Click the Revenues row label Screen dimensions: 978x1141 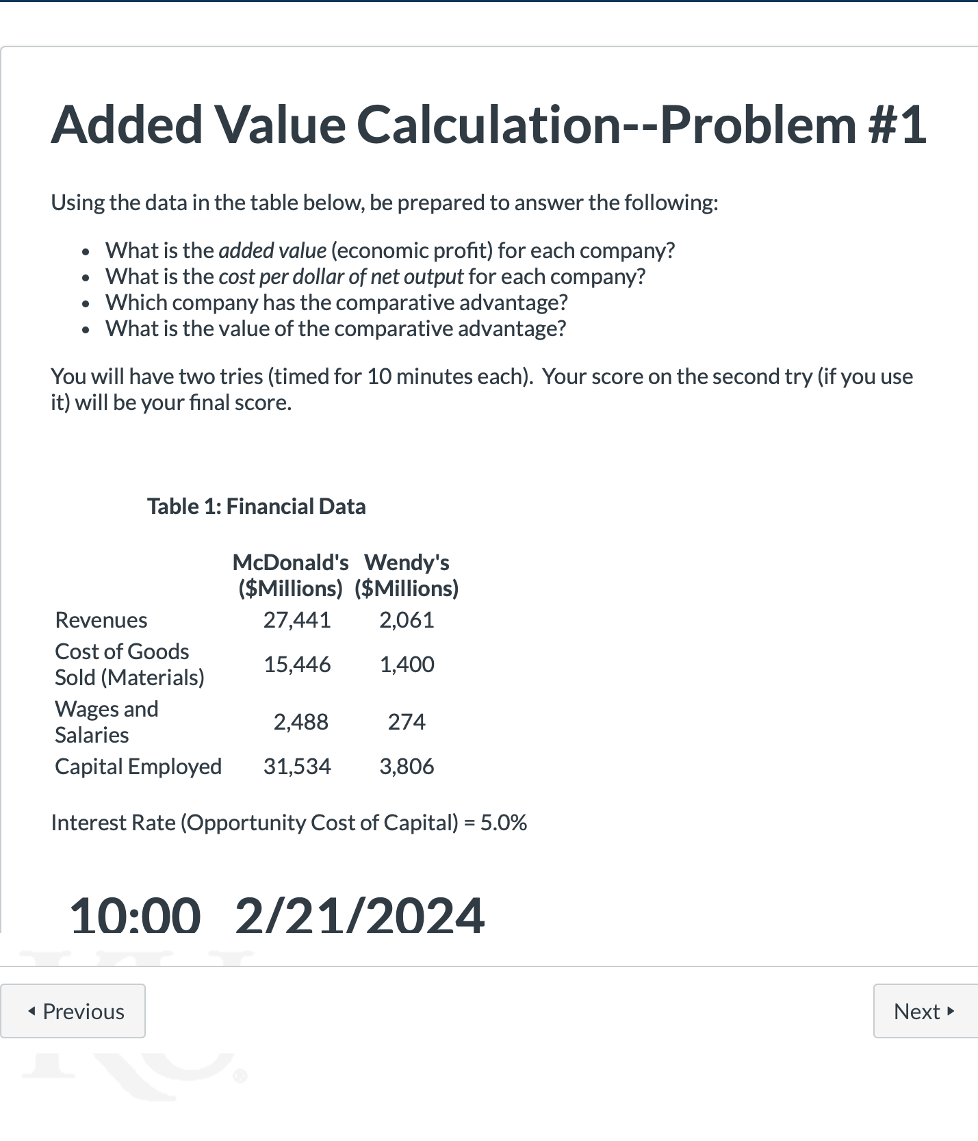pyautogui.click(x=101, y=619)
